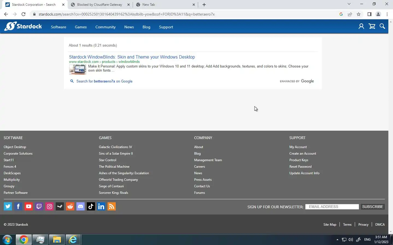This screenshot has height=245, width=393.
Task: Show hidden system tray icons
Action: tap(337, 240)
